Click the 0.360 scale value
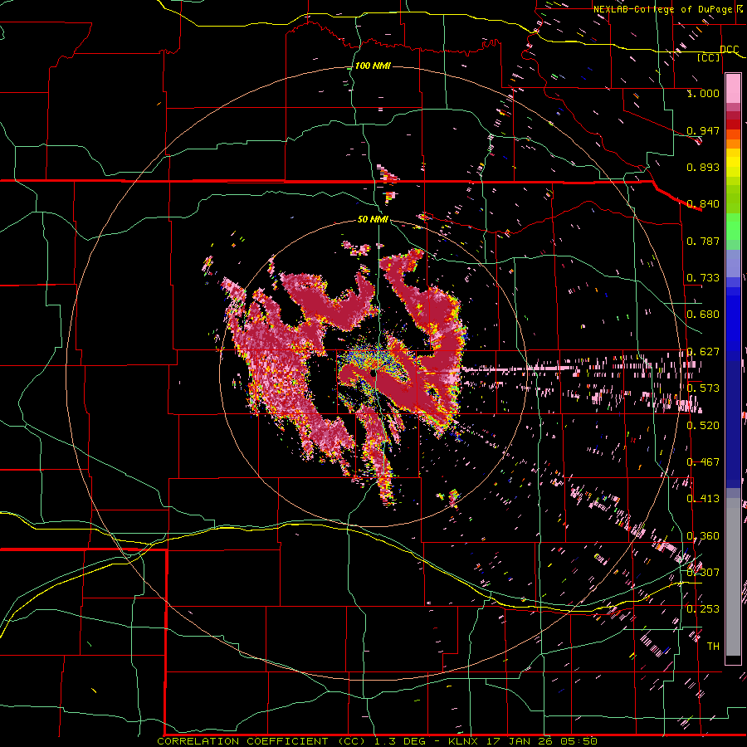747x747 pixels. pyautogui.click(x=703, y=535)
